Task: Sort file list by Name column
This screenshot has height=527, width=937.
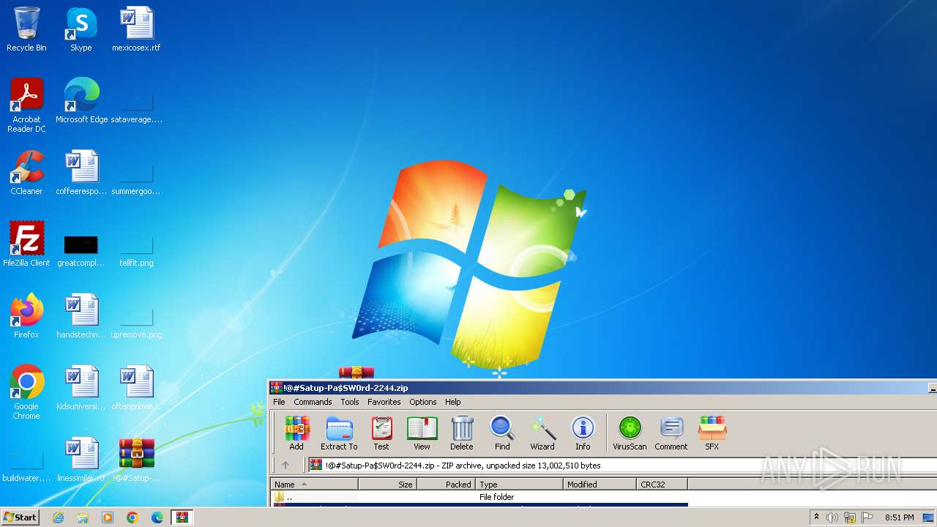Action: pyautogui.click(x=314, y=484)
